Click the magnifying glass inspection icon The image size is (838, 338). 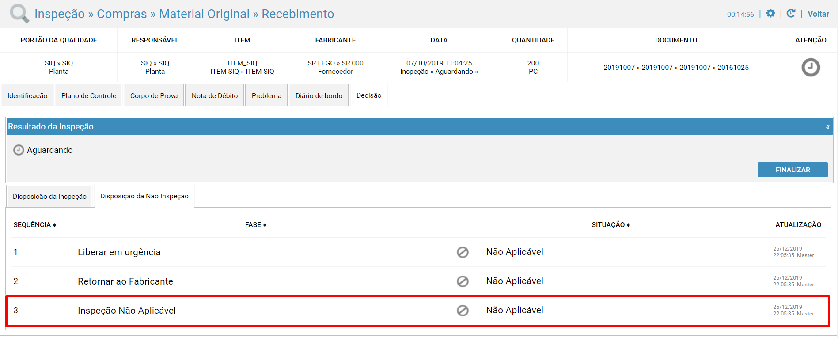(x=19, y=13)
